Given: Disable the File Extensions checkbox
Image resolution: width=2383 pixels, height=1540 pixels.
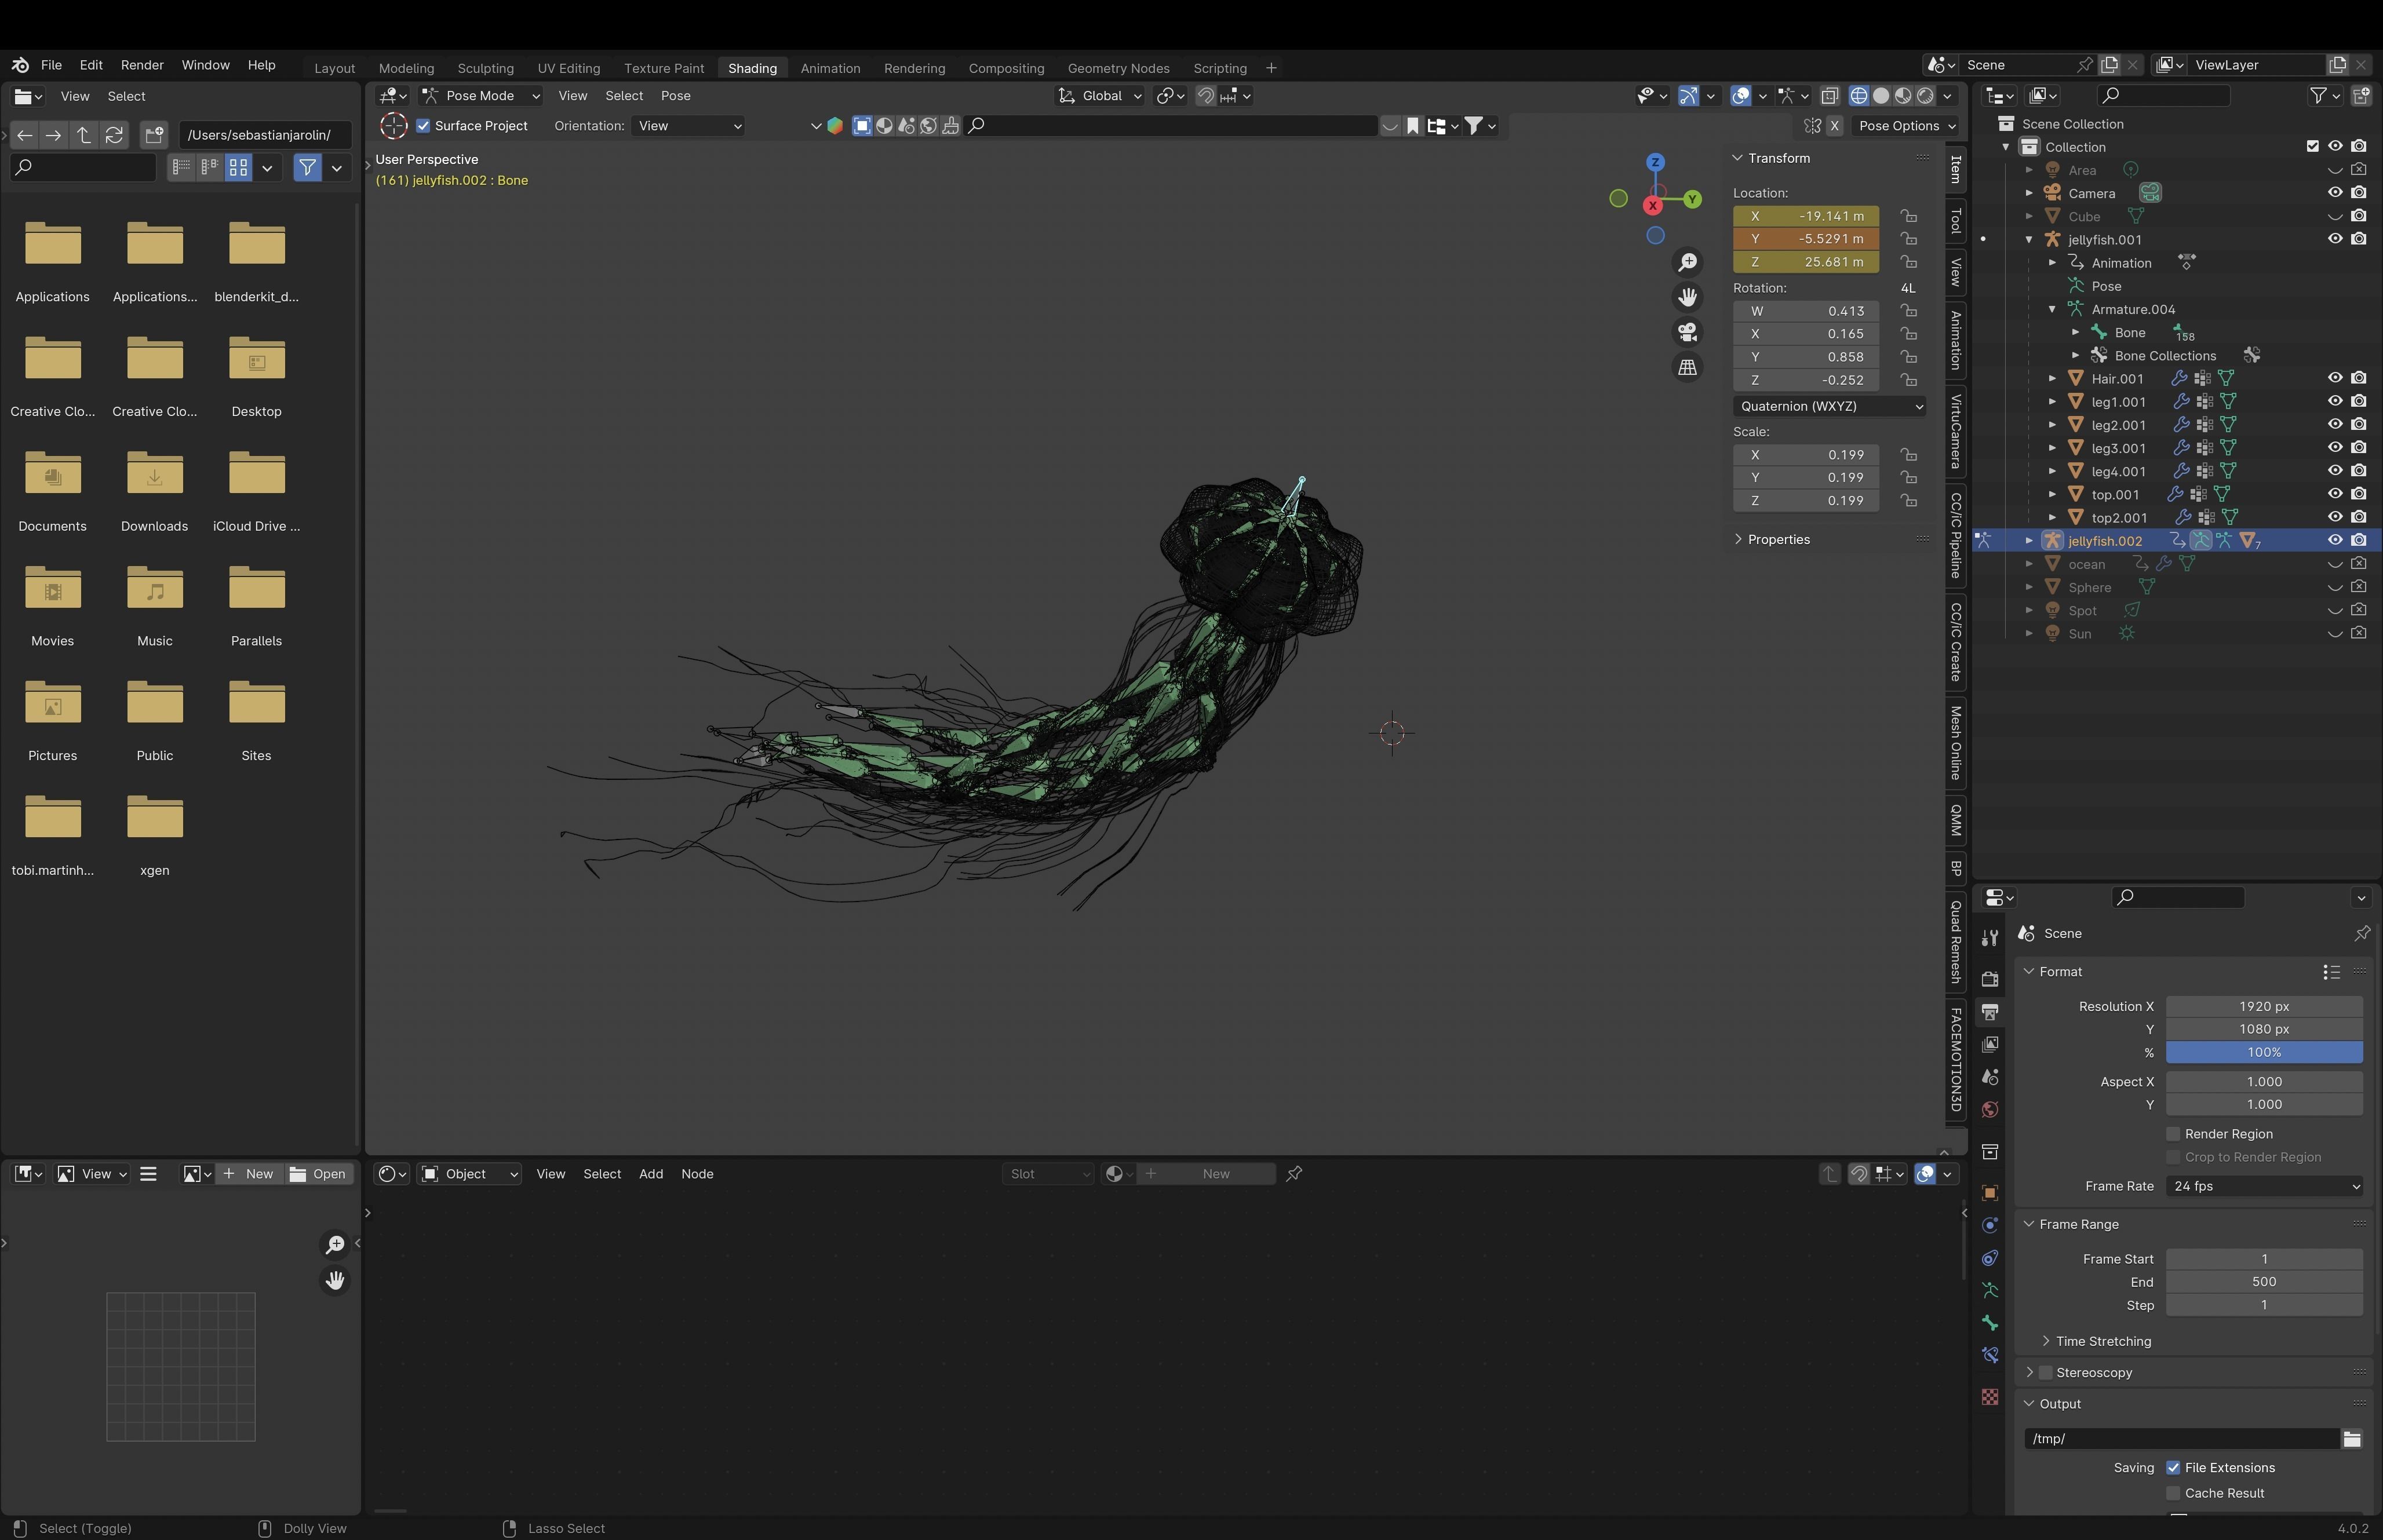Looking at the screenshot, I should tap(2173, 1468).
